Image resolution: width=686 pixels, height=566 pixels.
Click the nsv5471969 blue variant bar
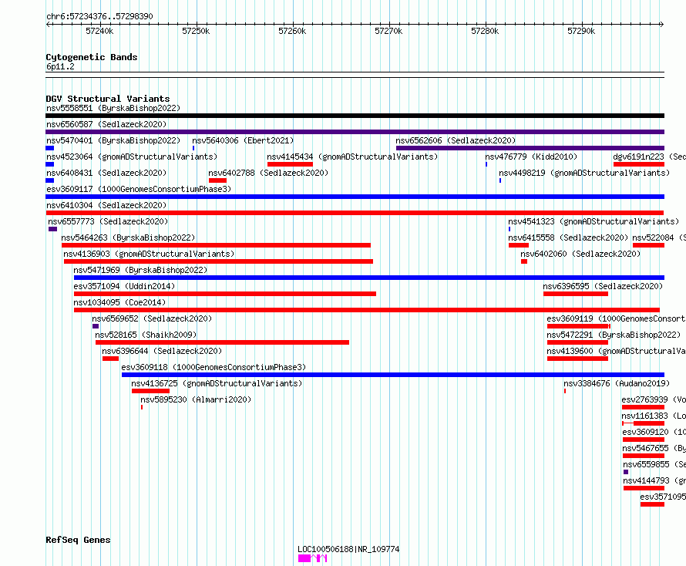pos(369,278)
